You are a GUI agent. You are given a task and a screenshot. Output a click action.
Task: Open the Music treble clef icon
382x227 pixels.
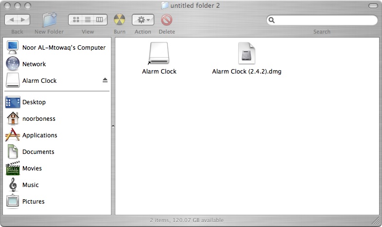point(13,185)
